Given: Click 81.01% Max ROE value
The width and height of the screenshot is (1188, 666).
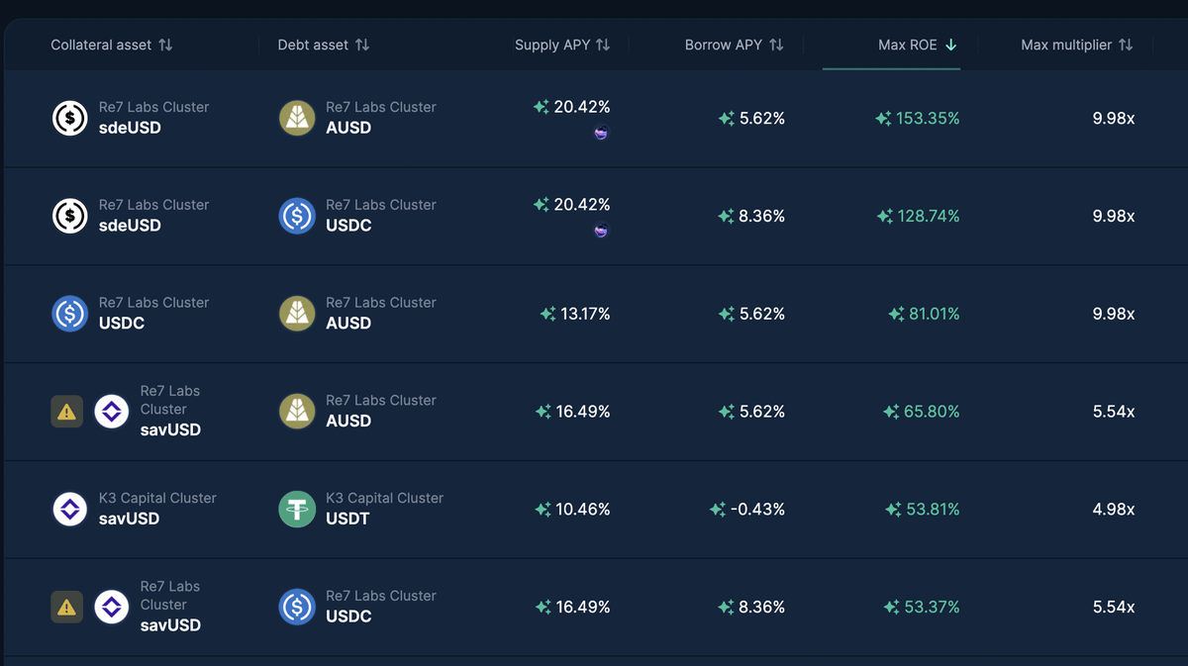Looking at the screenshot, I should coord(935,314).
